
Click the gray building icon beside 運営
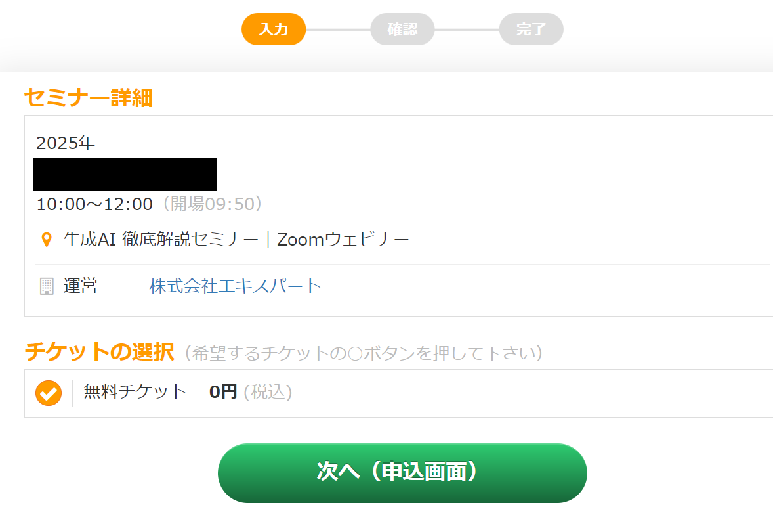click(47, 286)
